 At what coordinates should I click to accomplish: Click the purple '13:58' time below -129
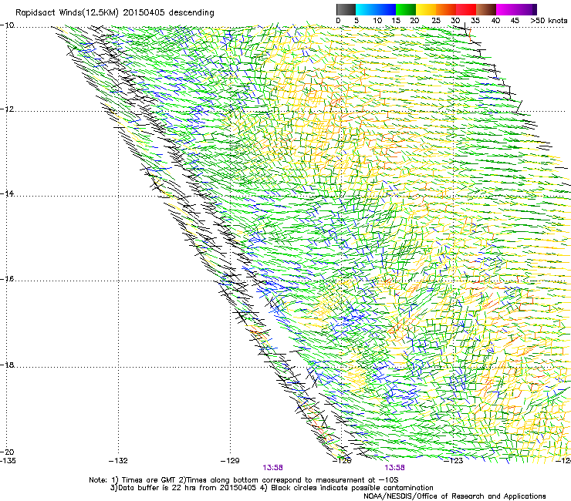(x=272, y=468)
